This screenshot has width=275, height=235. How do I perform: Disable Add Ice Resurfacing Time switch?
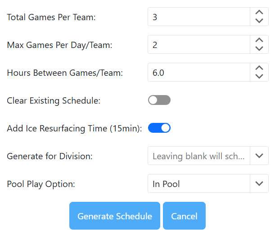coord(159,128)
